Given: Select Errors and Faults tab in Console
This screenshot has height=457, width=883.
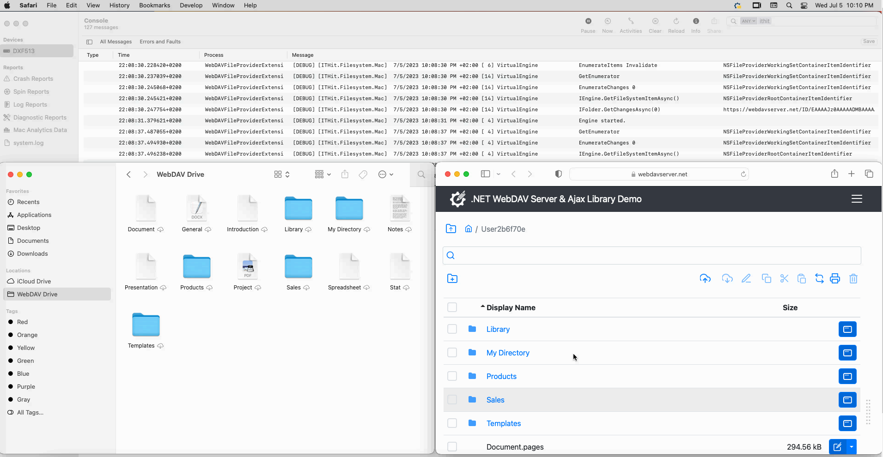Looking at the screenshot, I should pyautogui.click(x=160, y=42).
